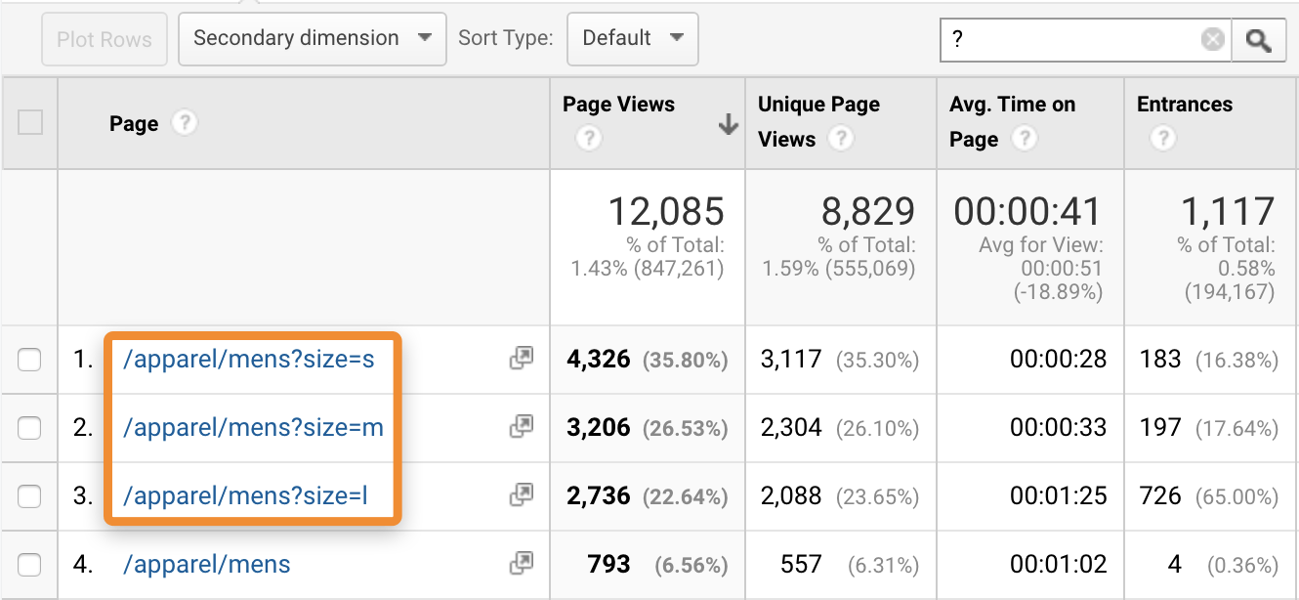Viewport: 1299px width, 600px height.
Task: Expand the Sort Type Default dropdown
Action: [632, 39]
